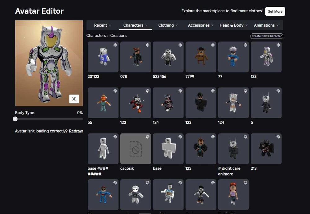
Task: Open gear on 123 red-and-white hatted character
Action: (148, 91)
